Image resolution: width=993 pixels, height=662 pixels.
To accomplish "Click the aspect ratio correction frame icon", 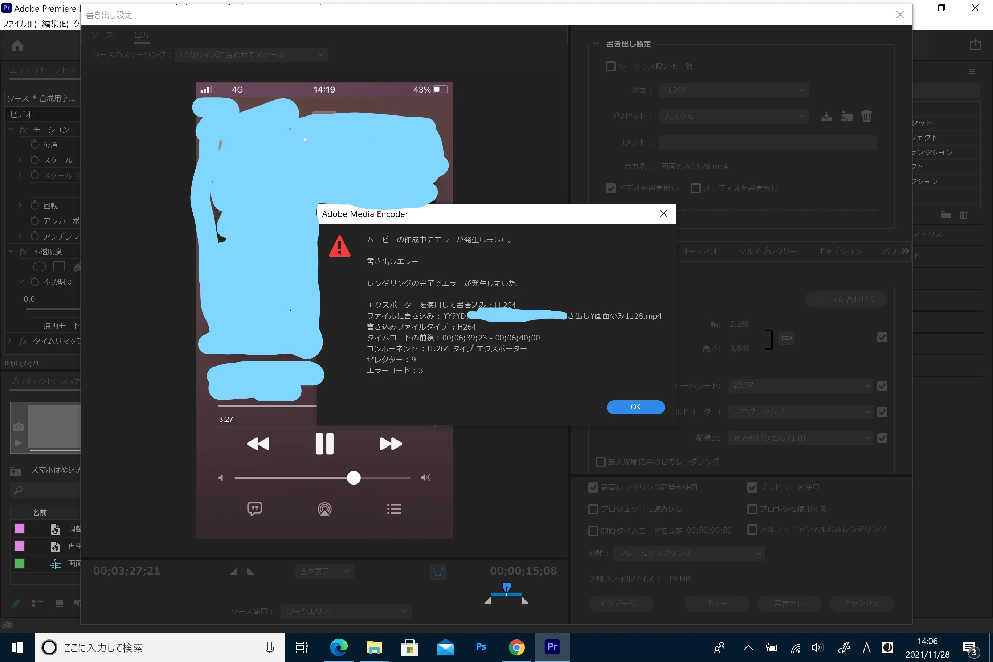I will point(438,572).
